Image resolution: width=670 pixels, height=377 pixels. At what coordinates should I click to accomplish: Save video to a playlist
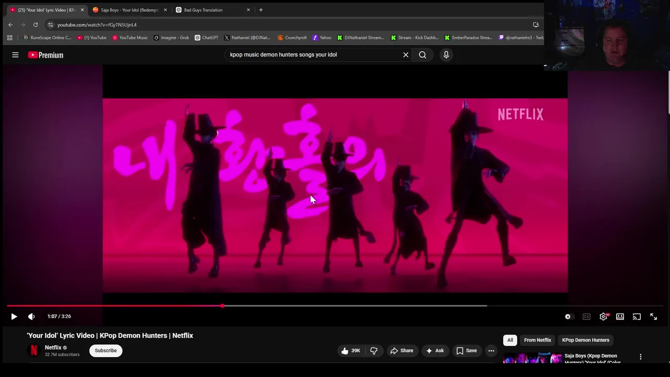click(x=466, y=351)
